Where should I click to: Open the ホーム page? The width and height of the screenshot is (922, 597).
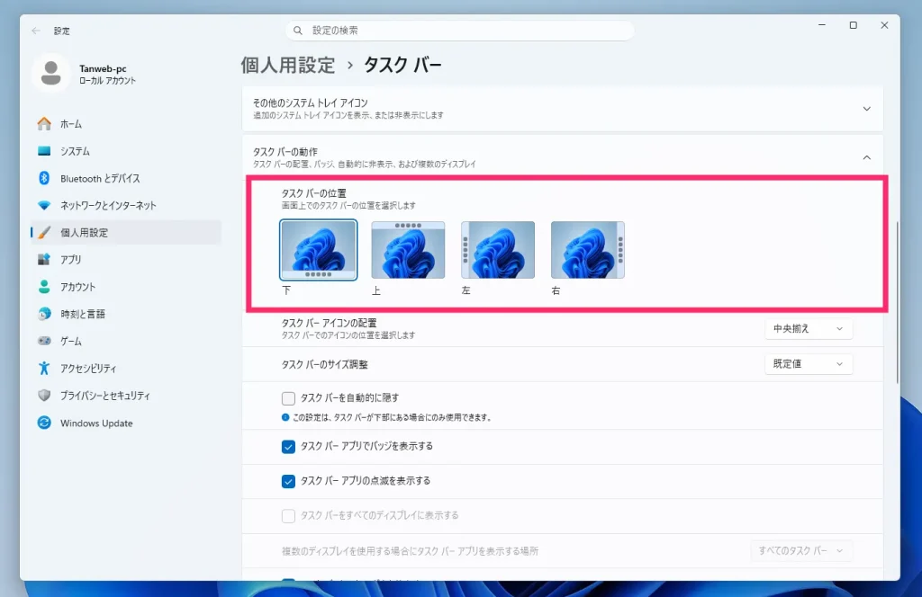tap(126, 124)
